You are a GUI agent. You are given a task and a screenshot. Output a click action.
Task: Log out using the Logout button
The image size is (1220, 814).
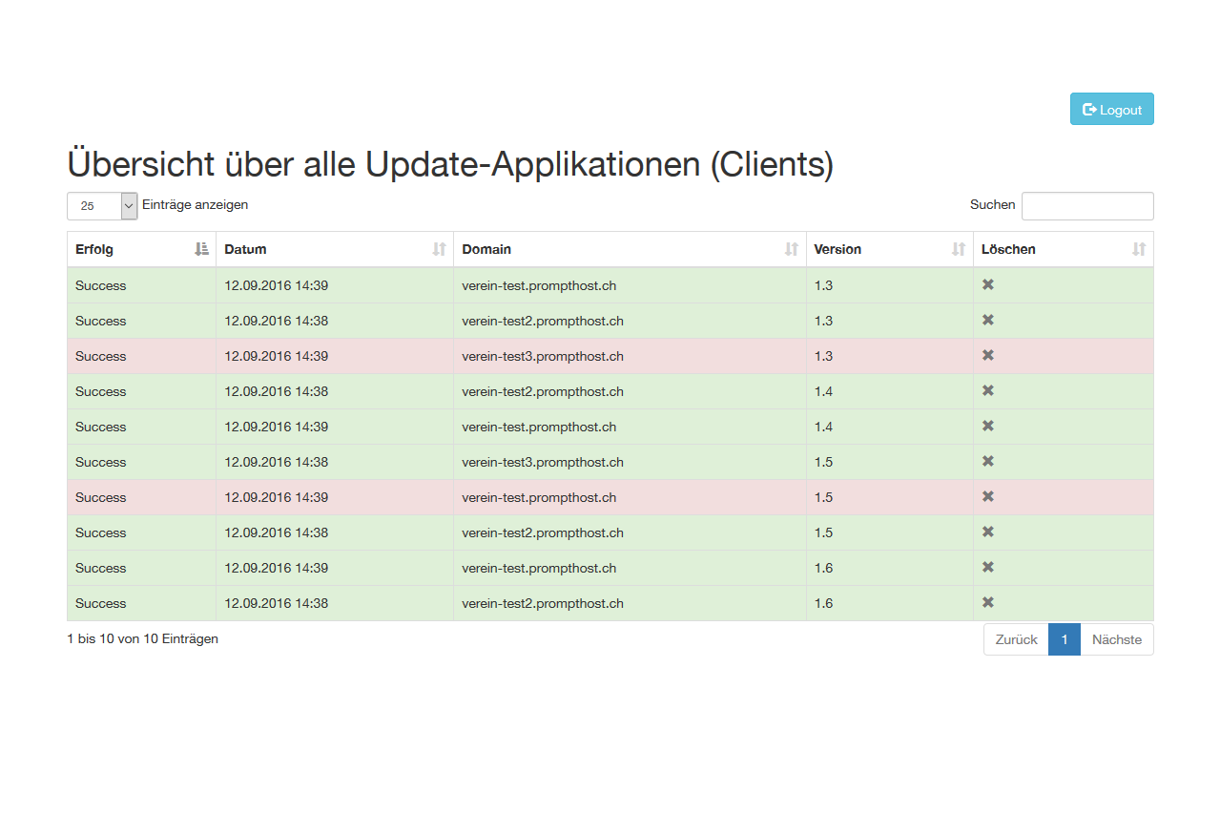(1111, 109)
